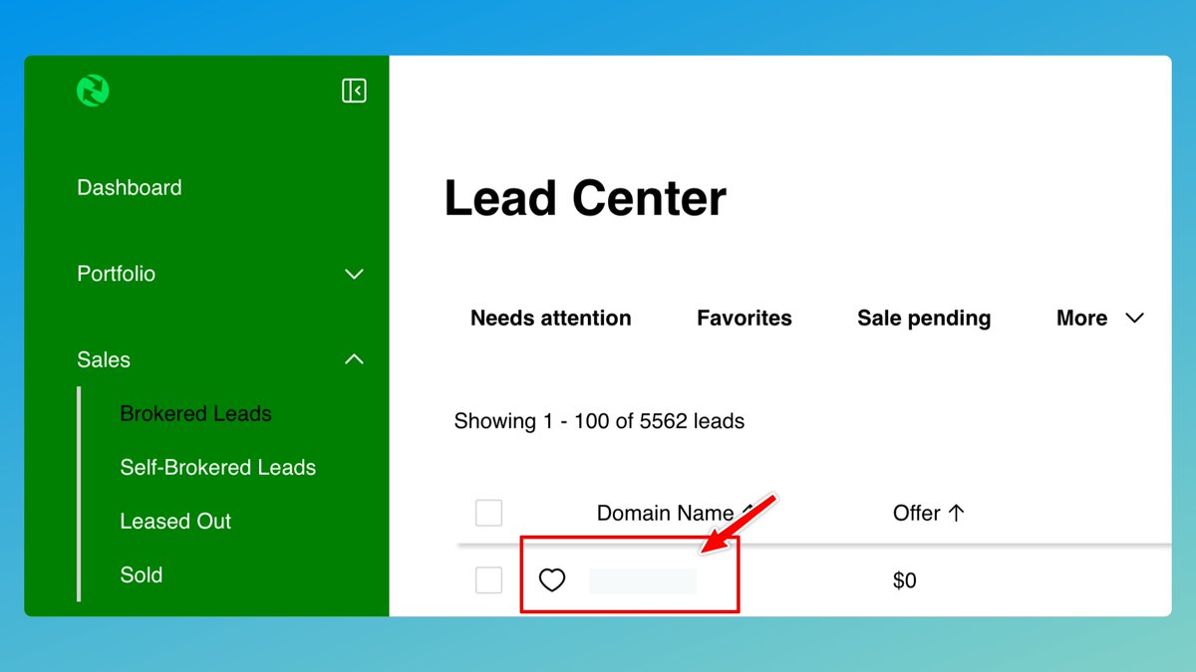Collapse the Sales menu chevron

[x=354, y=359]
